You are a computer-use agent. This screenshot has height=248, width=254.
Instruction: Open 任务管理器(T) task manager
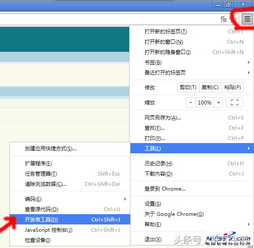point(70,174)
